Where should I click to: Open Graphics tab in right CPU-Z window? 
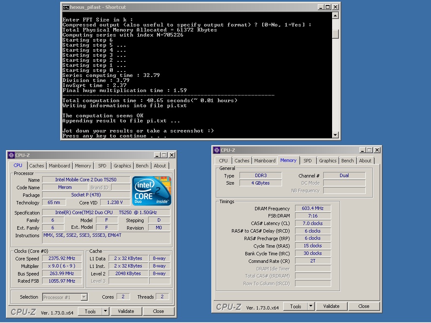tap(327, 161)
